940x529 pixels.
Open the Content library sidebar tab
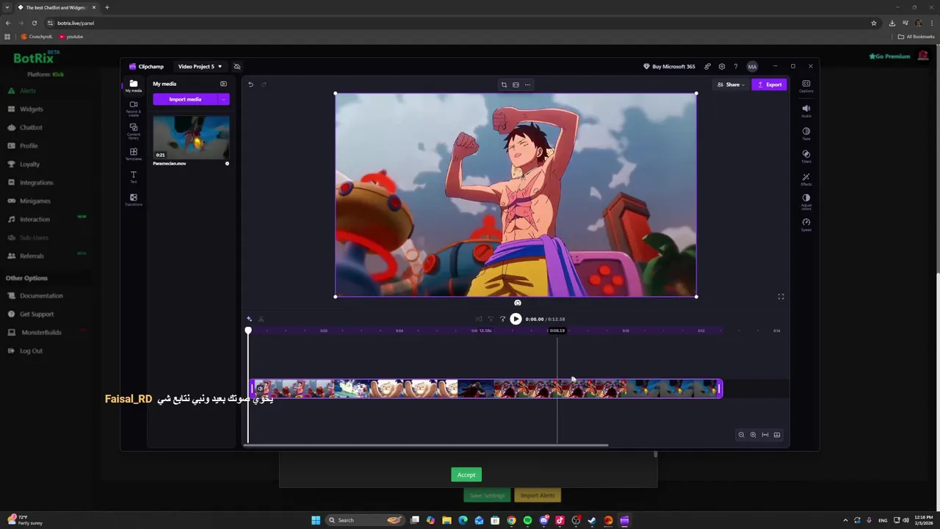[133, 131]
